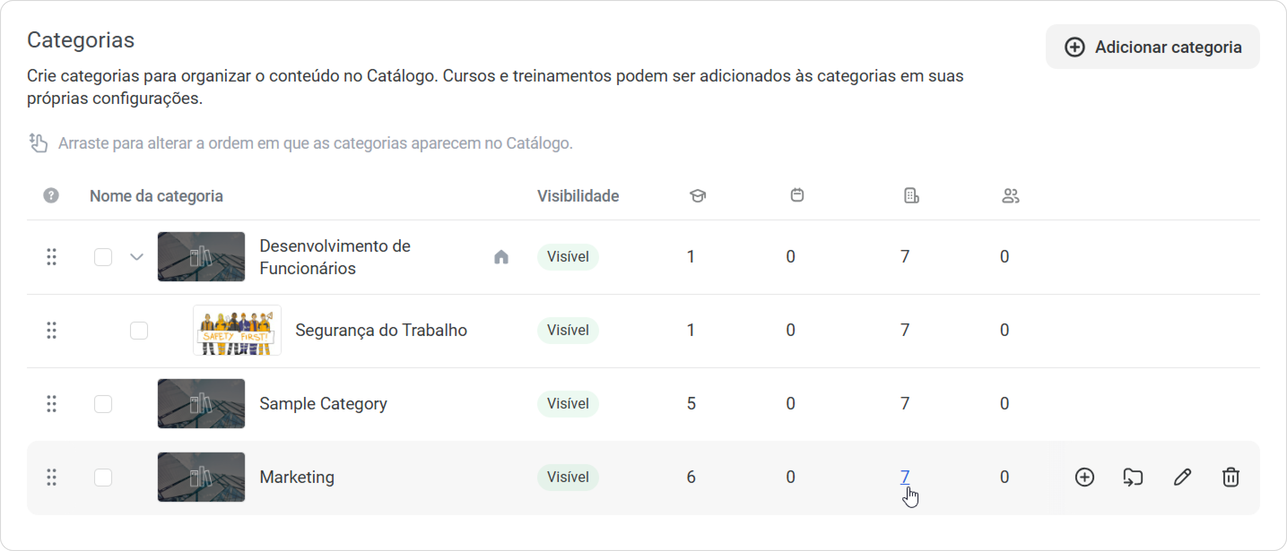
Task: Click the Visível badge for Sample Category
Action: tap(568, 404)
